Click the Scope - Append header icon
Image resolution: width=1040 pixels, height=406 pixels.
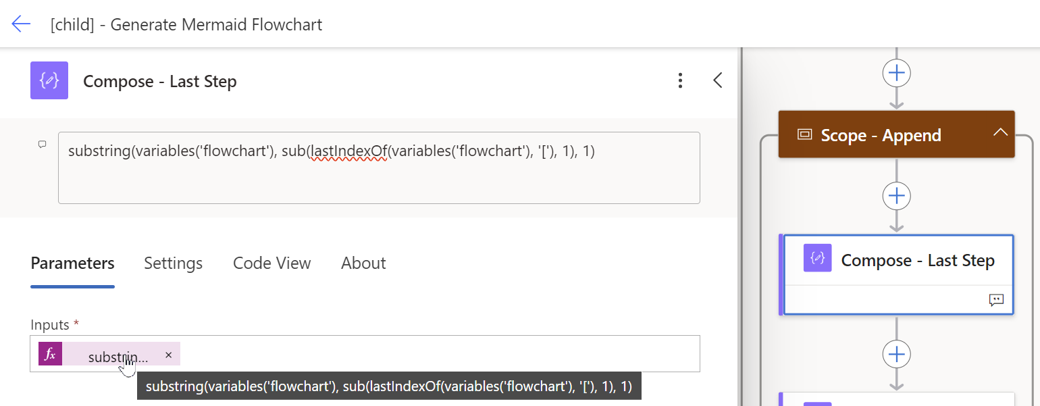(804, 134)
